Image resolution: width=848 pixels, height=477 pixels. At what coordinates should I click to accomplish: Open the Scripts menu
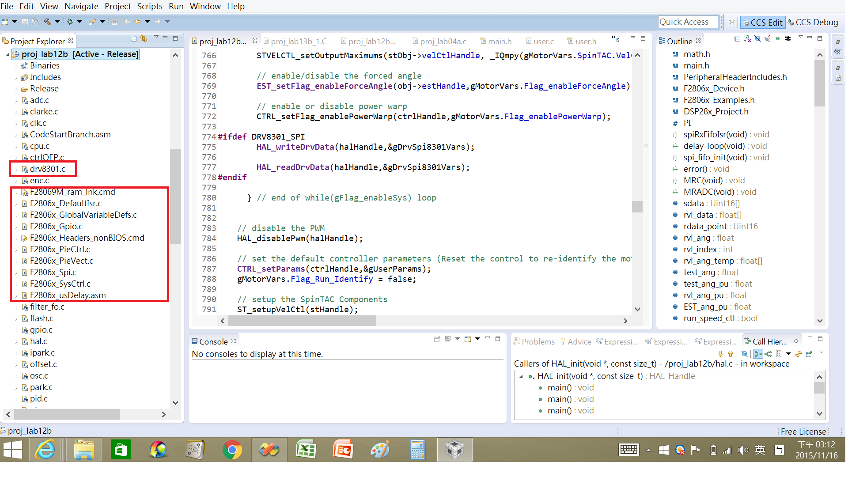pyautogui.click(x=150, y=6)
